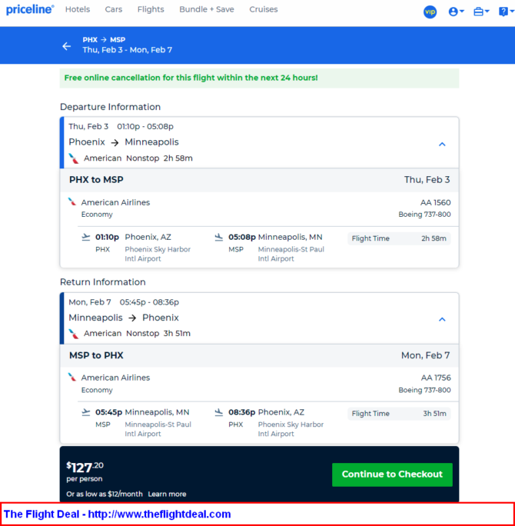Click the Flight Time 3h 51m box

point(399,414)
